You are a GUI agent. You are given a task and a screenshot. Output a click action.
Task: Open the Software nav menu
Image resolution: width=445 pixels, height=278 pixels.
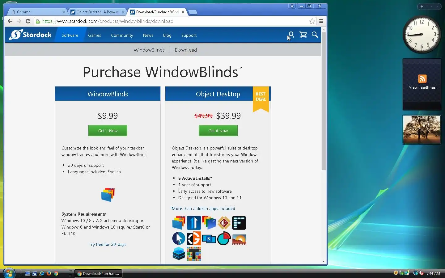click(x=70, y=35)
